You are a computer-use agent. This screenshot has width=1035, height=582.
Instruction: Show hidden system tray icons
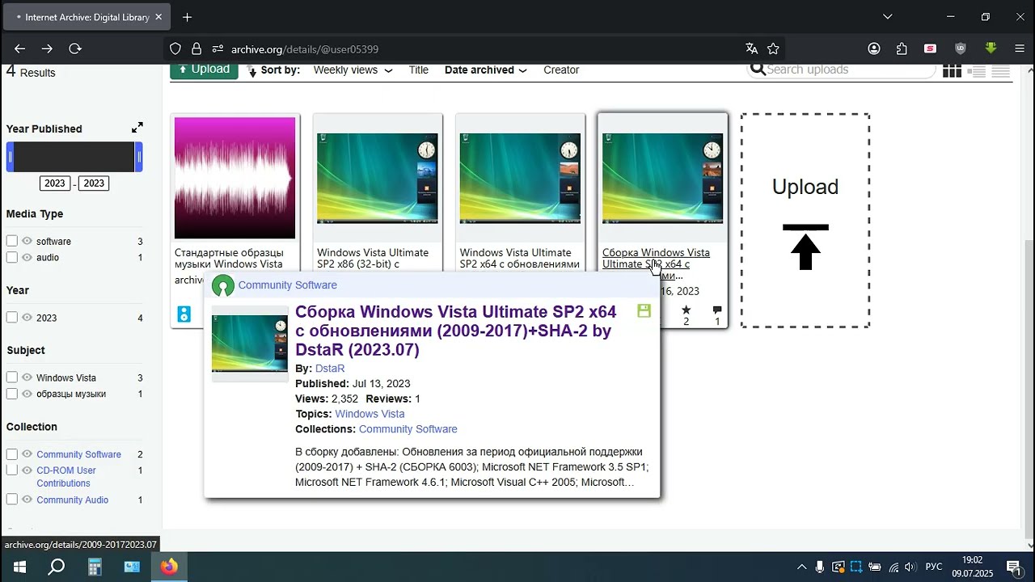click(801, 567)
